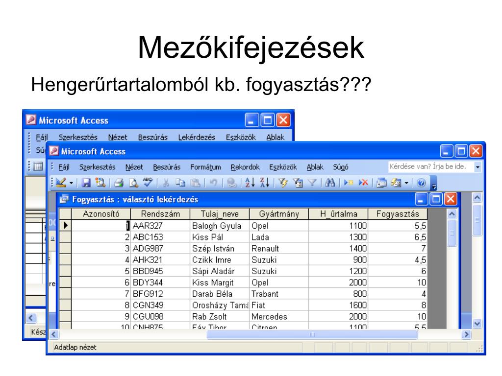Viewport: 502px width, 376px height.
Task: Click the Print icon
Action: pyautogui.click(x=119, y=183)
